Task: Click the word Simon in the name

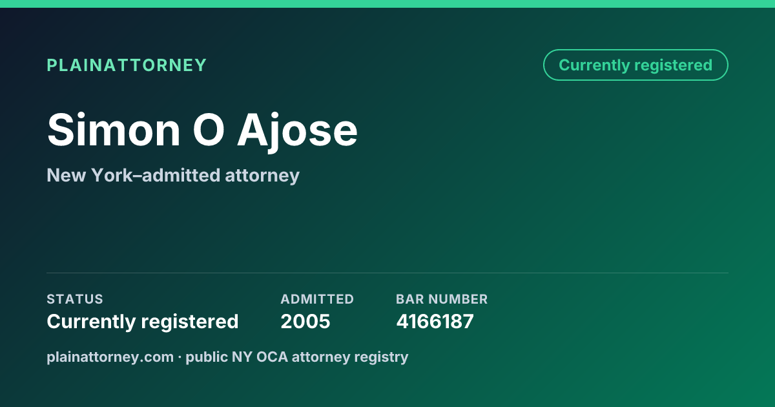Action: 114,129
